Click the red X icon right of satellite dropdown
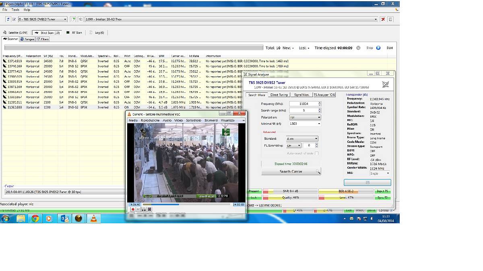 383,19
